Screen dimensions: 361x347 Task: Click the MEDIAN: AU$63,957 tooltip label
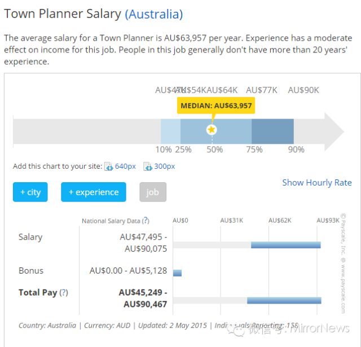coord(216,106)
